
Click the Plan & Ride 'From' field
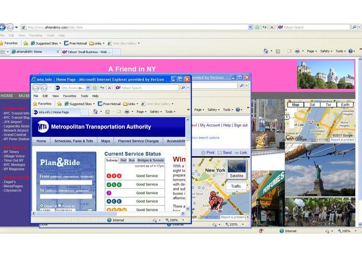pyautogui.click(x=66, y=183)
